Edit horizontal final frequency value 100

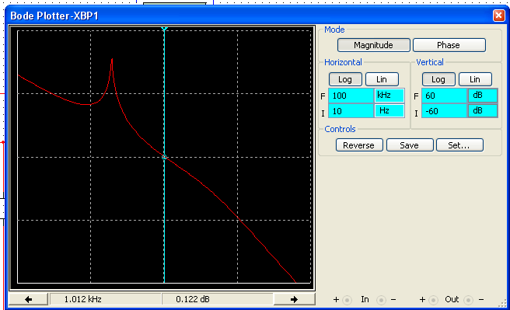(351, 96)
